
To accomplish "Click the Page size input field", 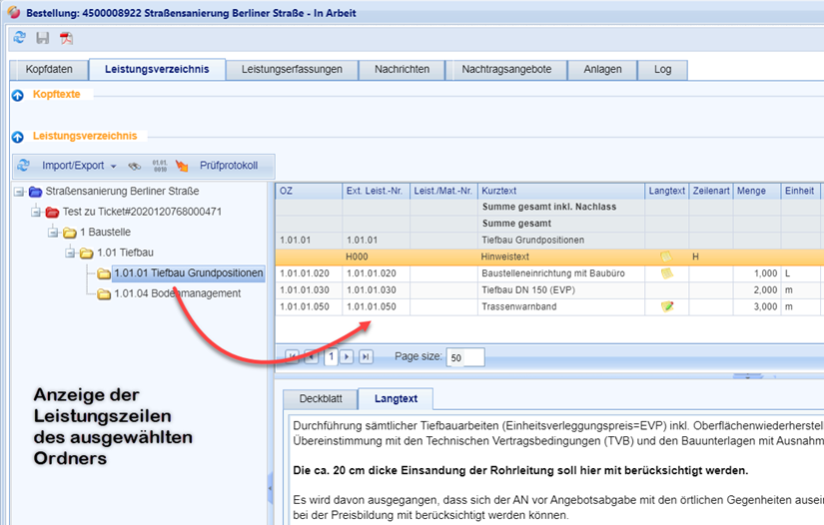I will pyautogui.click(x=464, y=356).
